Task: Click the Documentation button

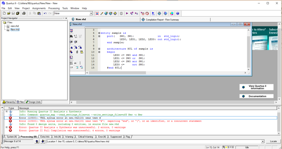Action: coord(256,96)
